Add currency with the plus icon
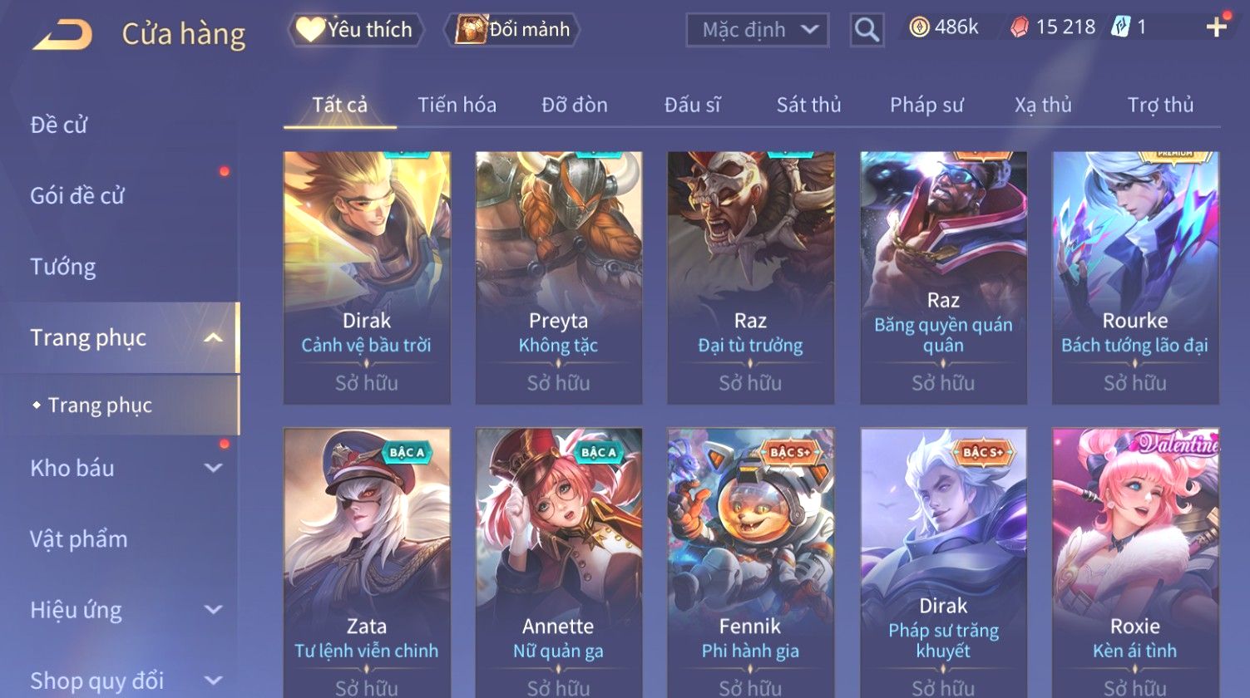1250x698 pixels. tap(1217, 27)
